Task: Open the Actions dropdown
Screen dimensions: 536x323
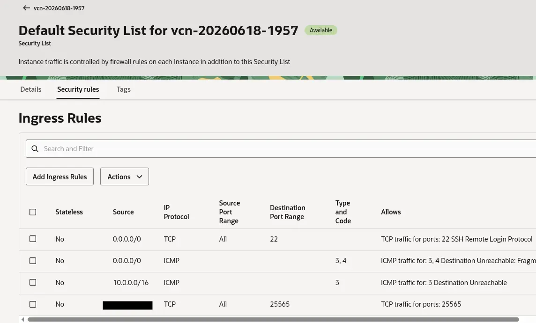Action: (x=125, y=176)
